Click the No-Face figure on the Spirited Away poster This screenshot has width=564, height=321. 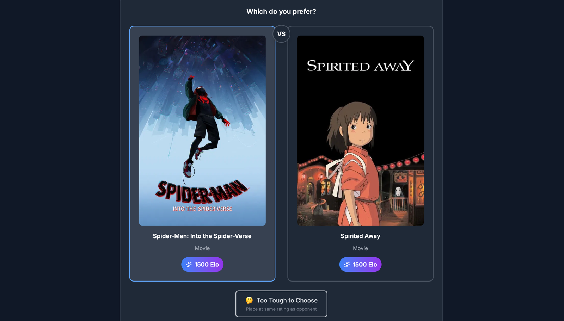click(398, 192)
